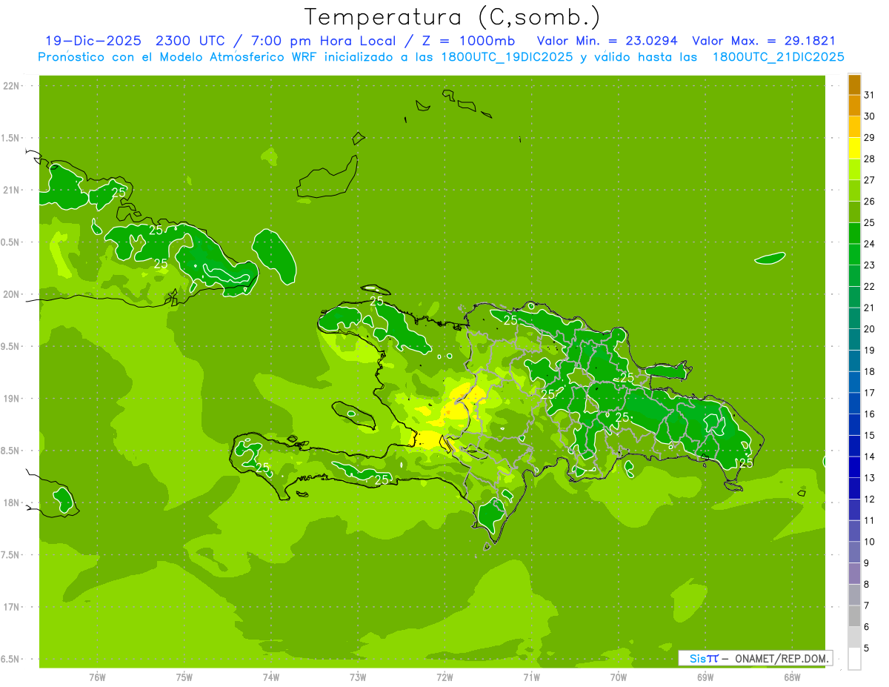Click the '15' value on the color scale
Viewport: 889px width, 687px height.
[x=869, y=435]
